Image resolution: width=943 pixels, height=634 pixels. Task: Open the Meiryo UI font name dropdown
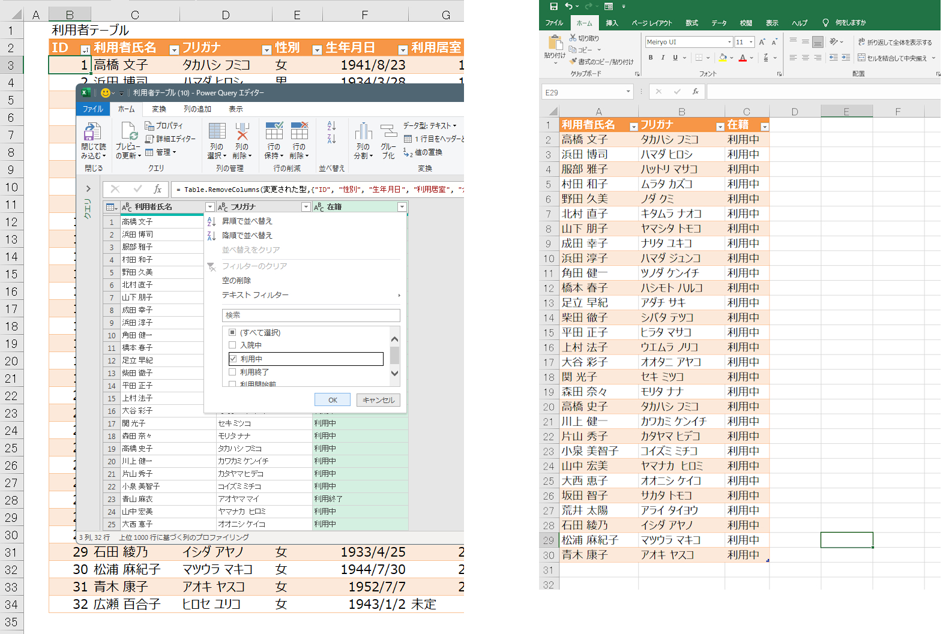(729, 42)
